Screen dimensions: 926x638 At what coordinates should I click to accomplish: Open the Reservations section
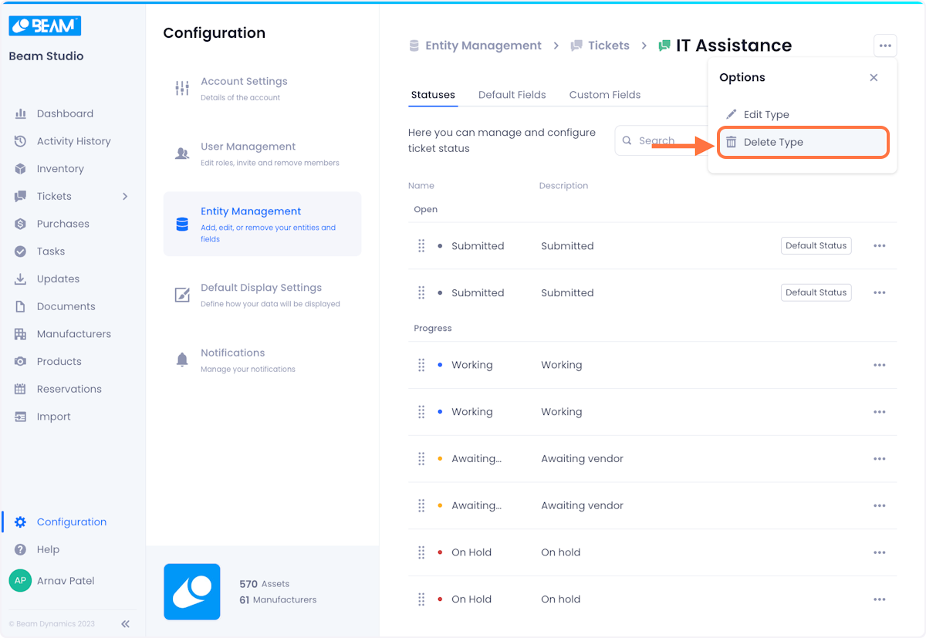(69, 389)
